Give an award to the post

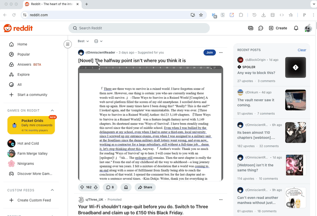pos(126,187)
